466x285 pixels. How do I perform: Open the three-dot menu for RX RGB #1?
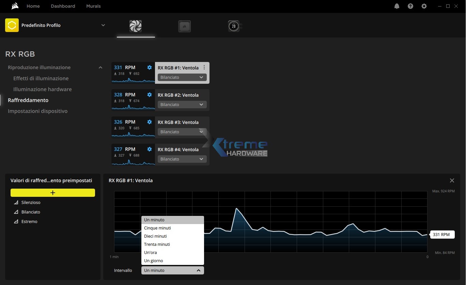(204, 67)
